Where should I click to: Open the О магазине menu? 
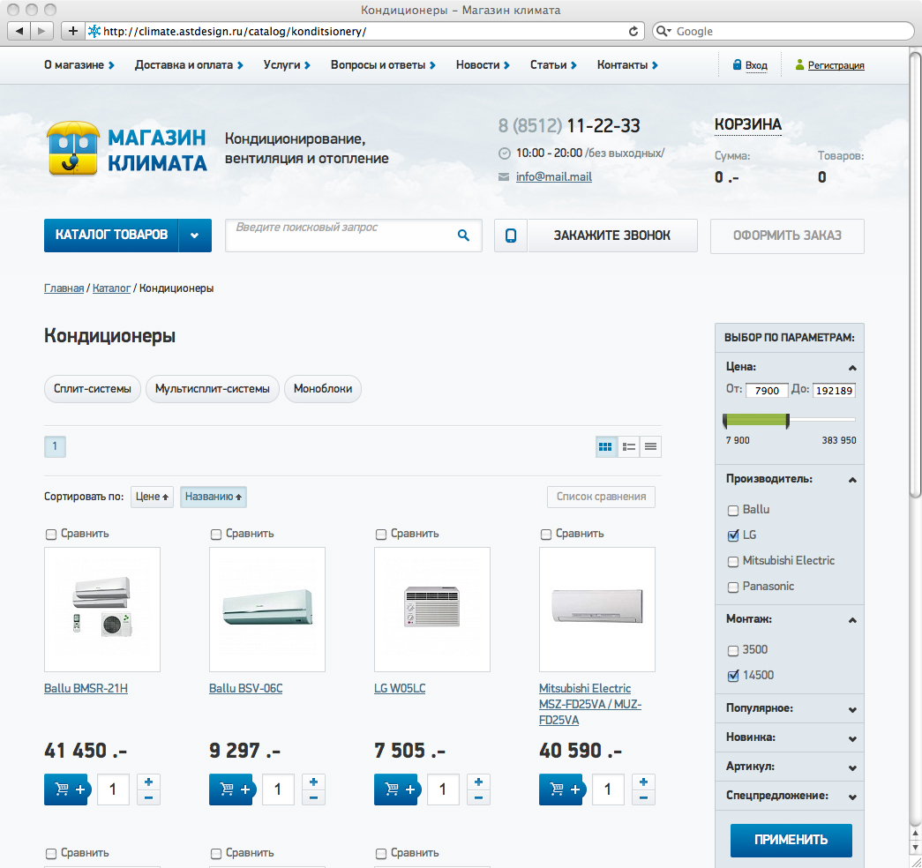click(x=79, y=64)
